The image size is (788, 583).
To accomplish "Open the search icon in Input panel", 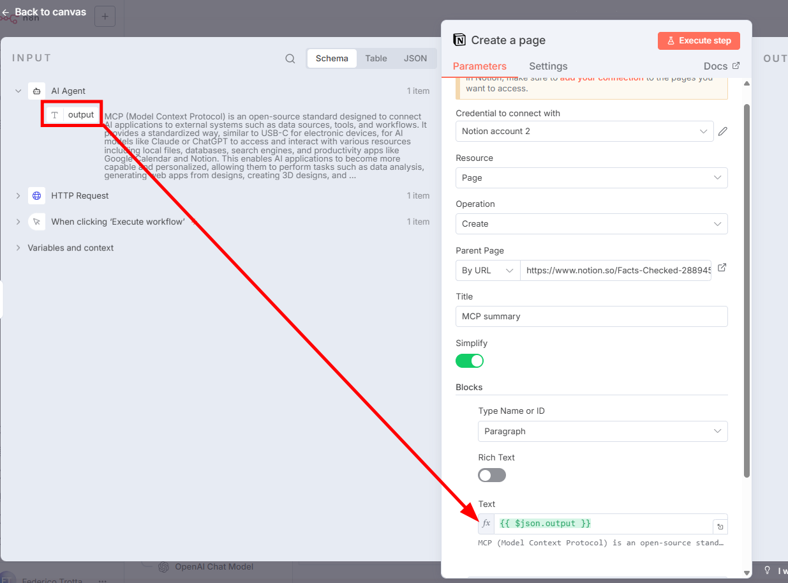I will pyautogui.click(x=290, y=59).
